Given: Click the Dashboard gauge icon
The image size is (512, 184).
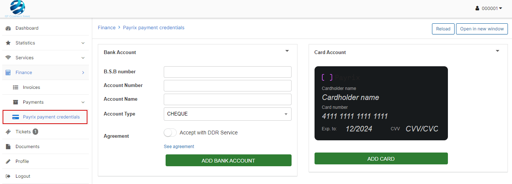Looking at the screenshot, I should pyautogui.click(x=8, y=28).
